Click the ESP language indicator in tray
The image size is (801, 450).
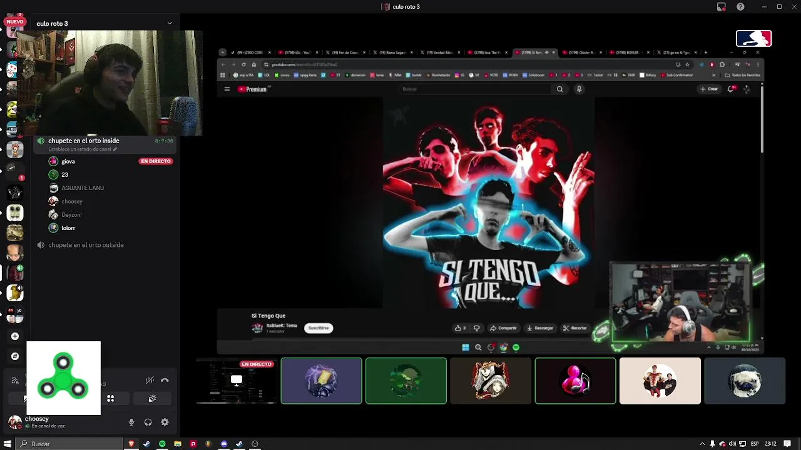tap(755, 444)
